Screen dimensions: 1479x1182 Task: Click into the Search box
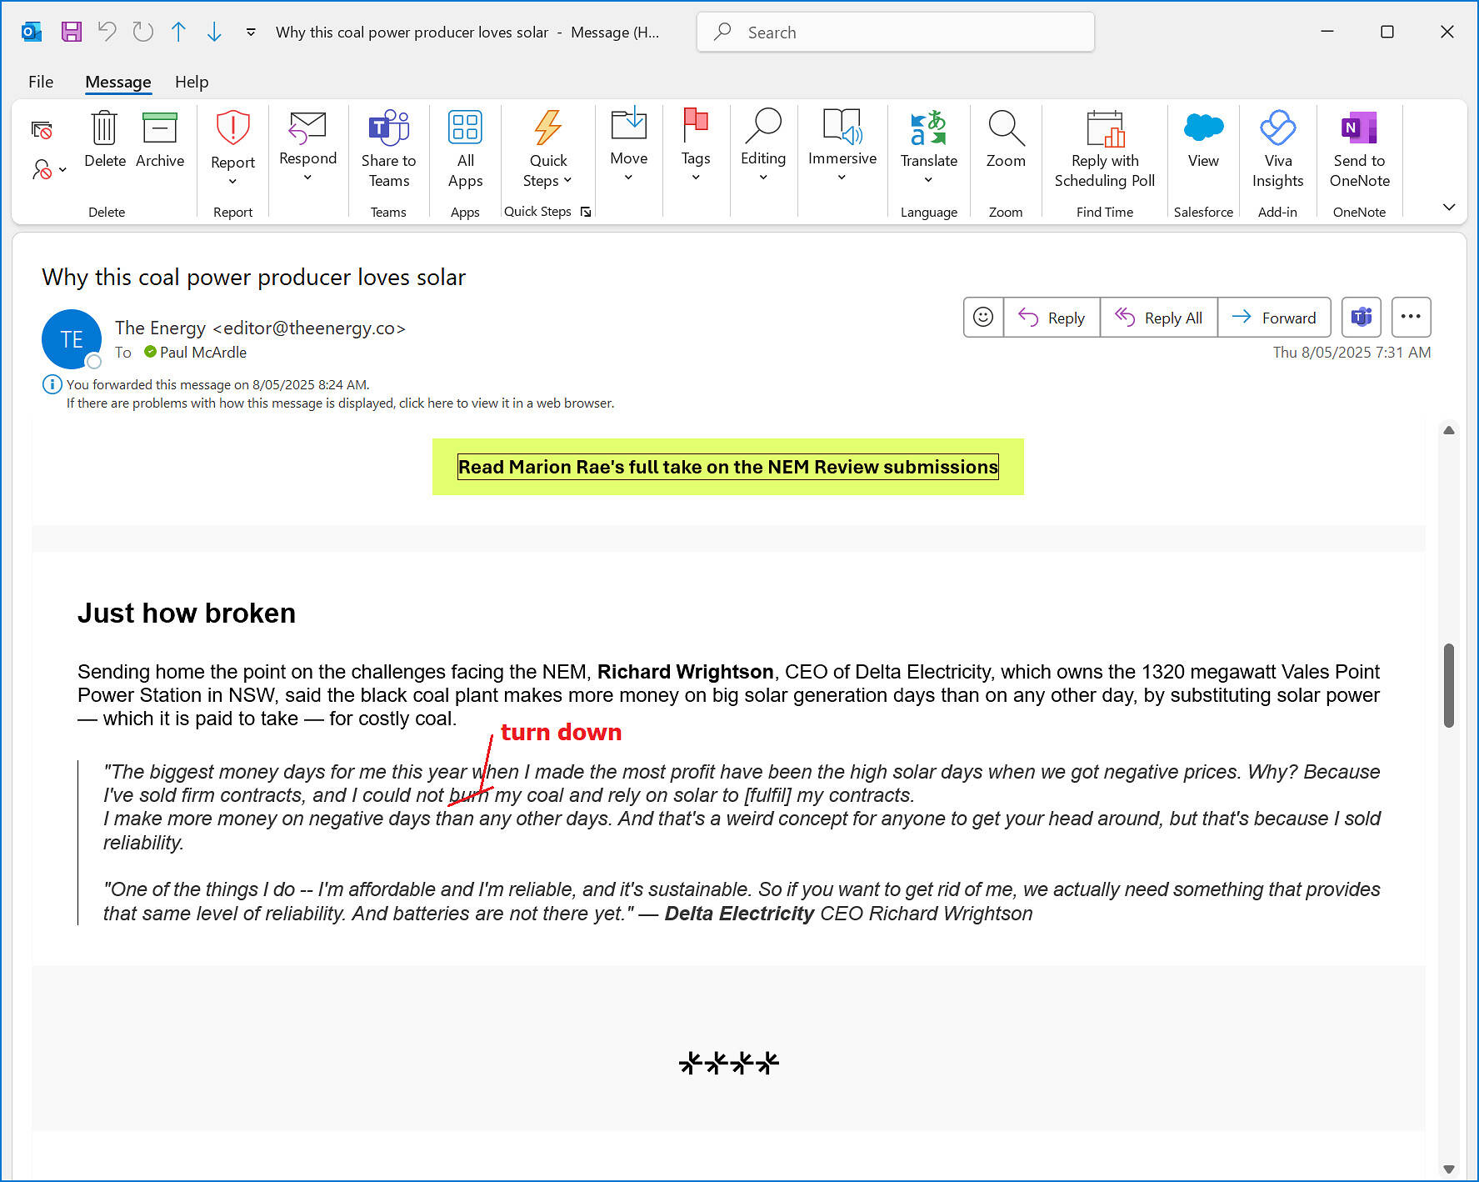pos(895,33)
